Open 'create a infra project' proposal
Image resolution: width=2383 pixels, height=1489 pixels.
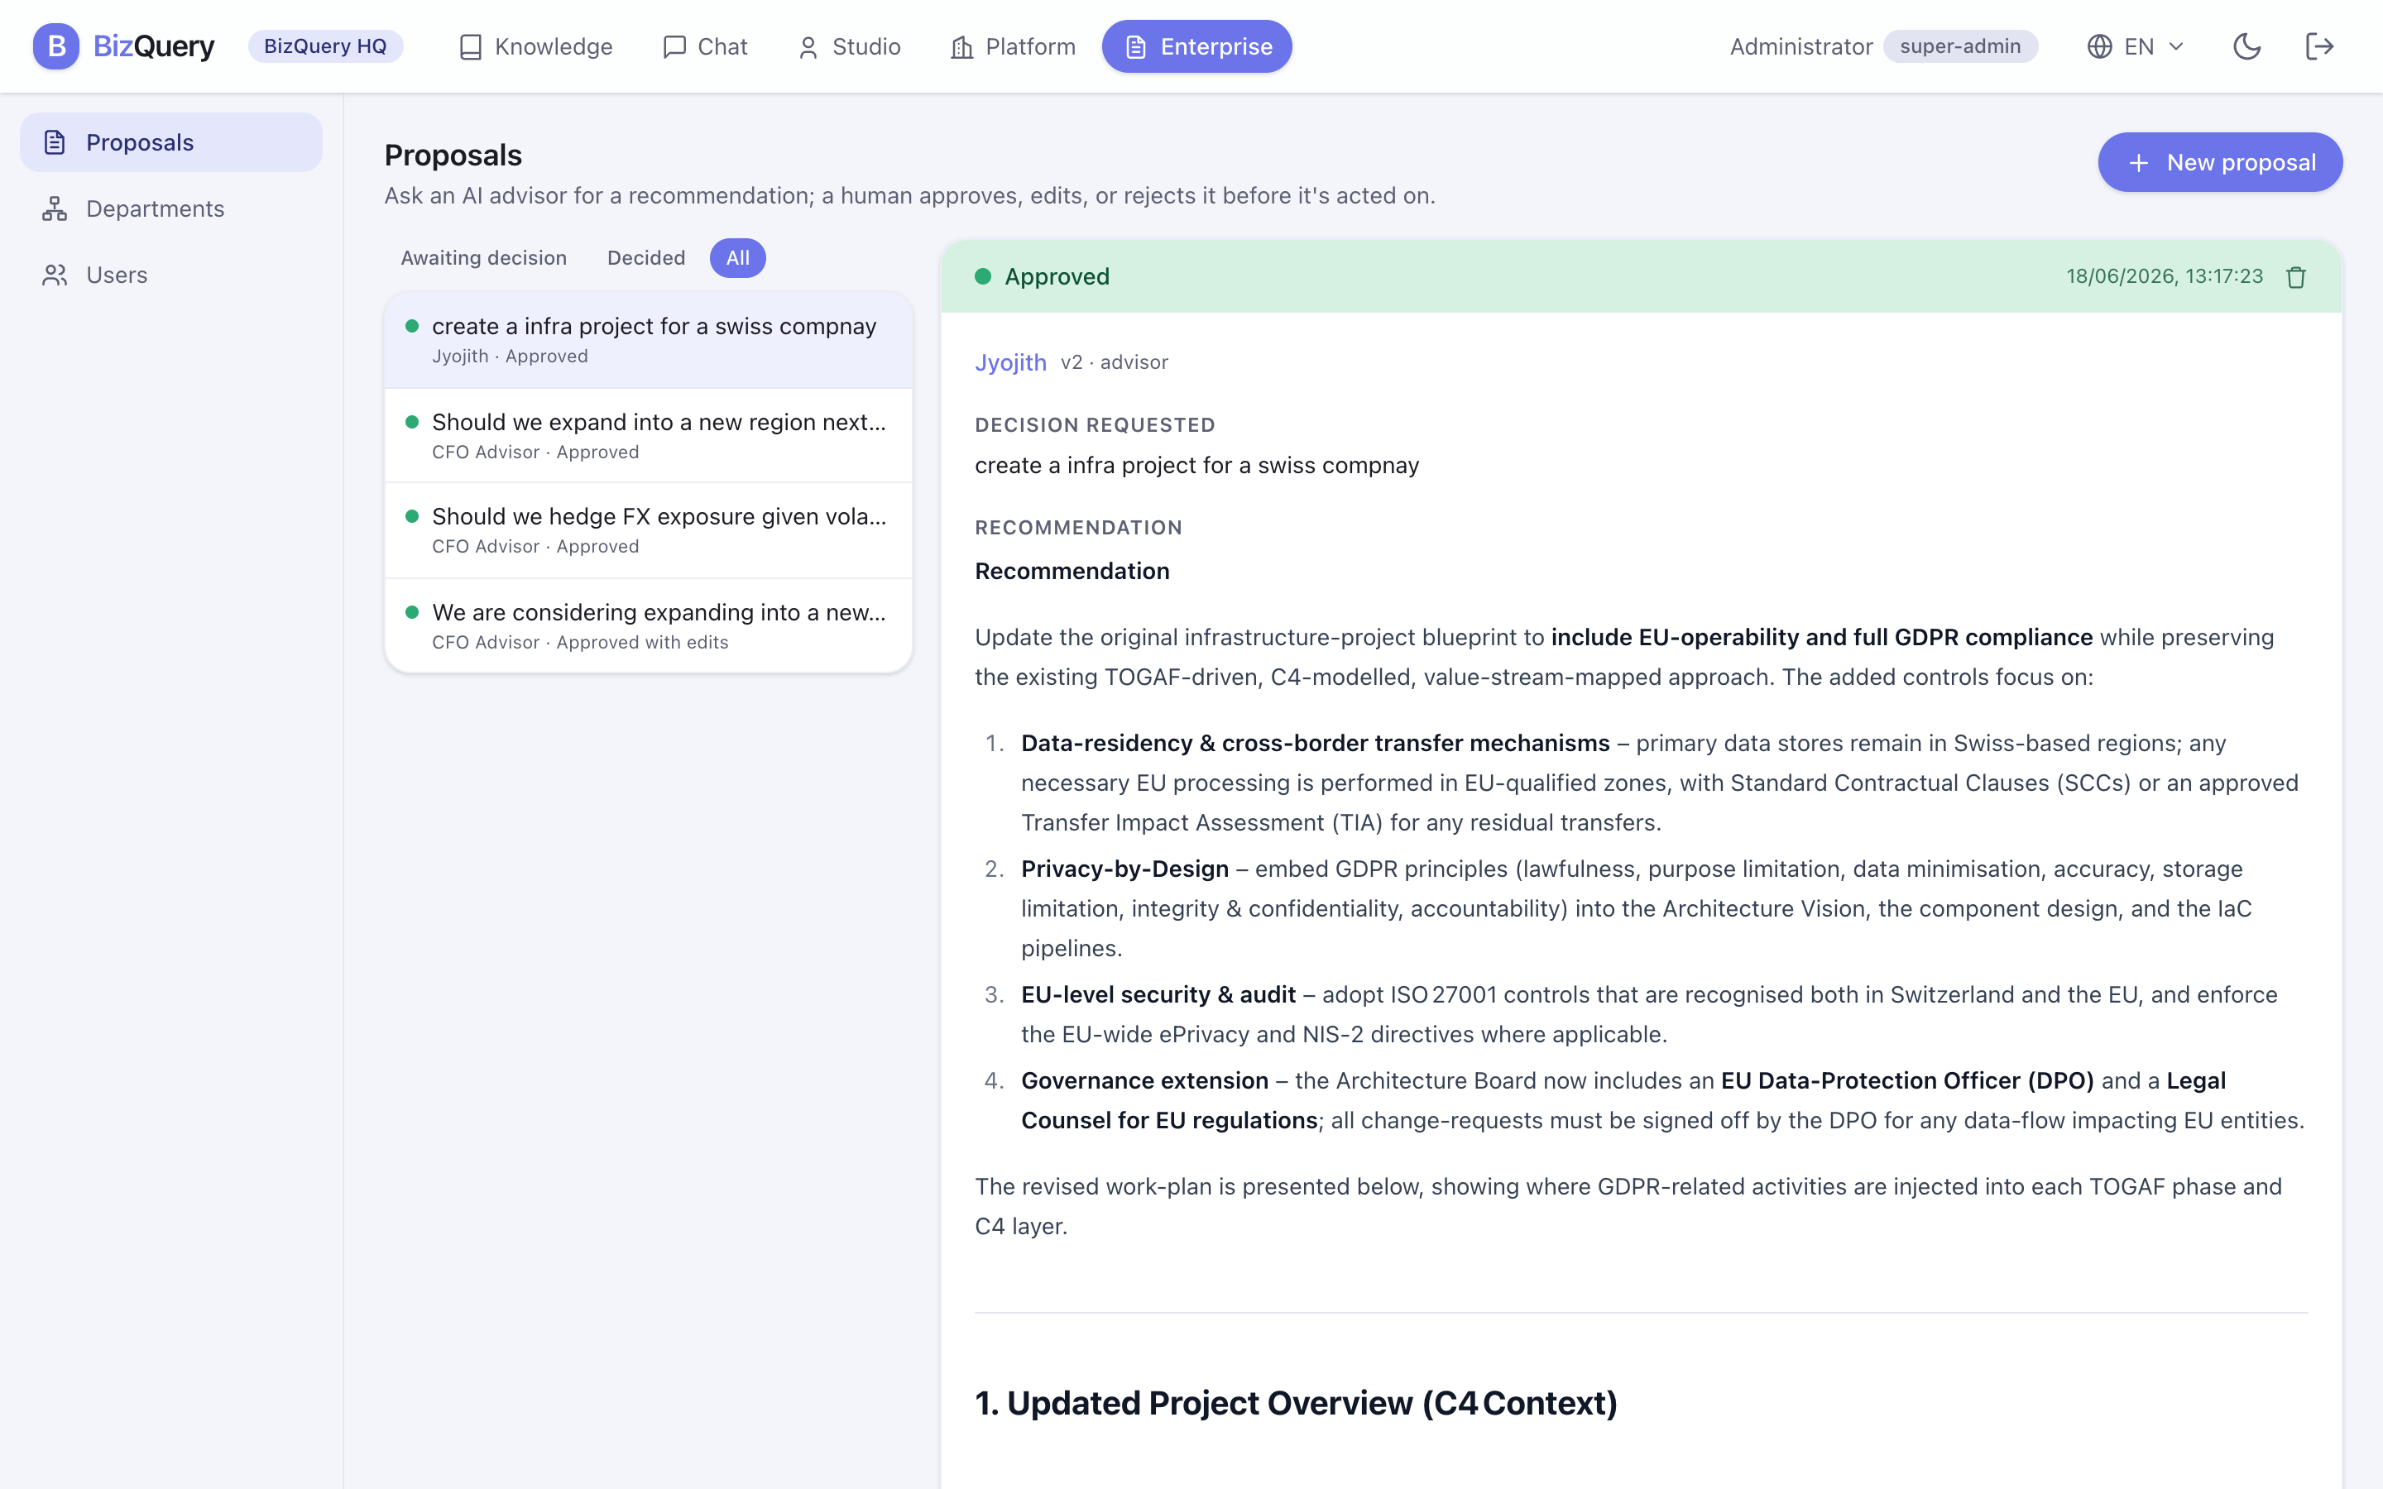[x=649, y=340]
